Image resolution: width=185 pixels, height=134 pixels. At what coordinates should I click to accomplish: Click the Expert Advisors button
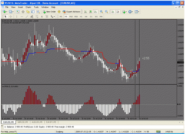pos(72,12)
